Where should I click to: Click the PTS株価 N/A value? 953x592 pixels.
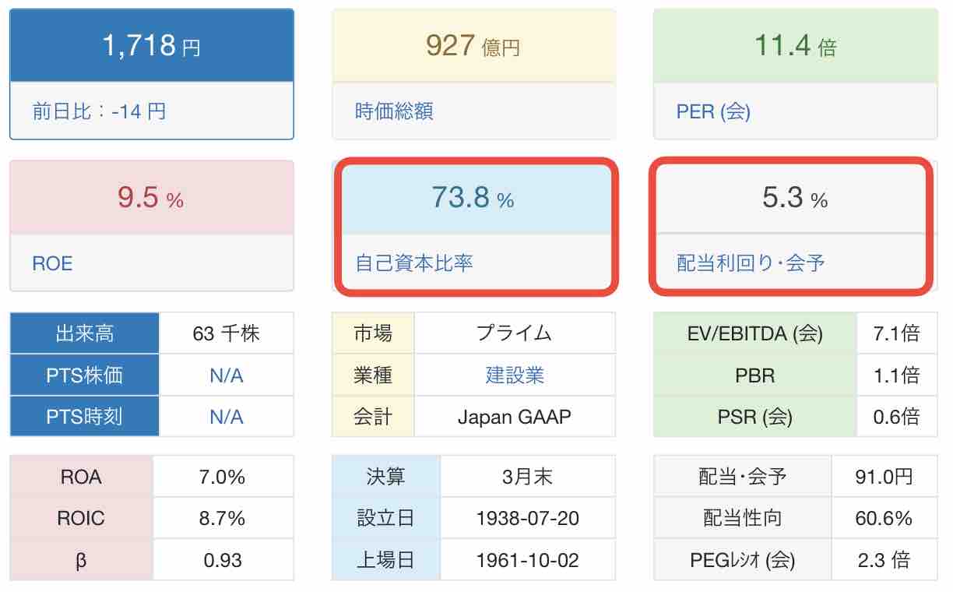tap(227, 375)
